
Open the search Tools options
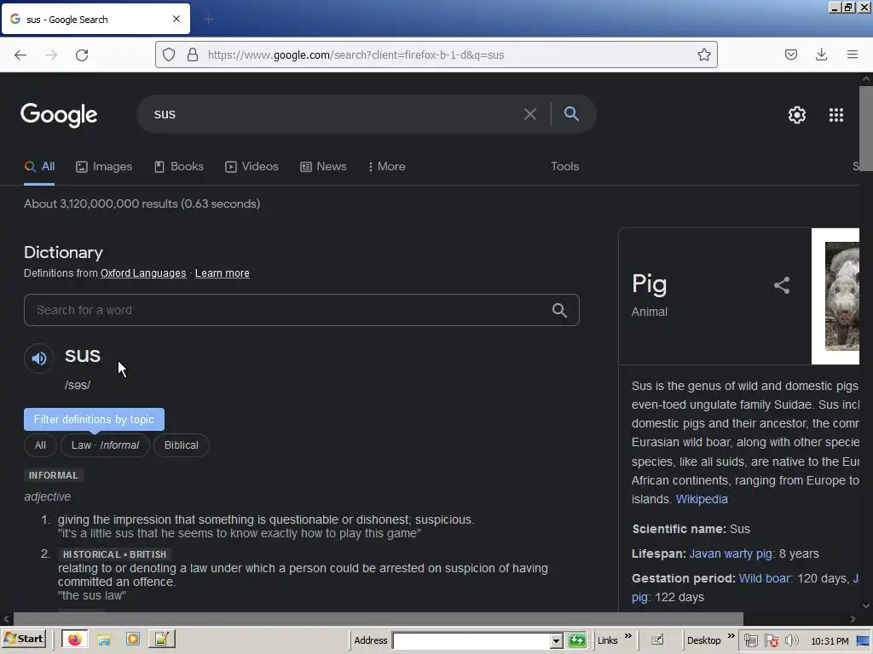[x=564, y=166]
